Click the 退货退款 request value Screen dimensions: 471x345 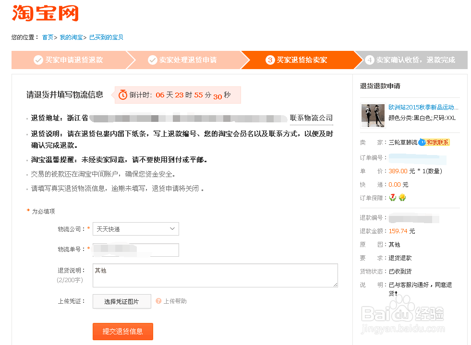click(400, 258)
